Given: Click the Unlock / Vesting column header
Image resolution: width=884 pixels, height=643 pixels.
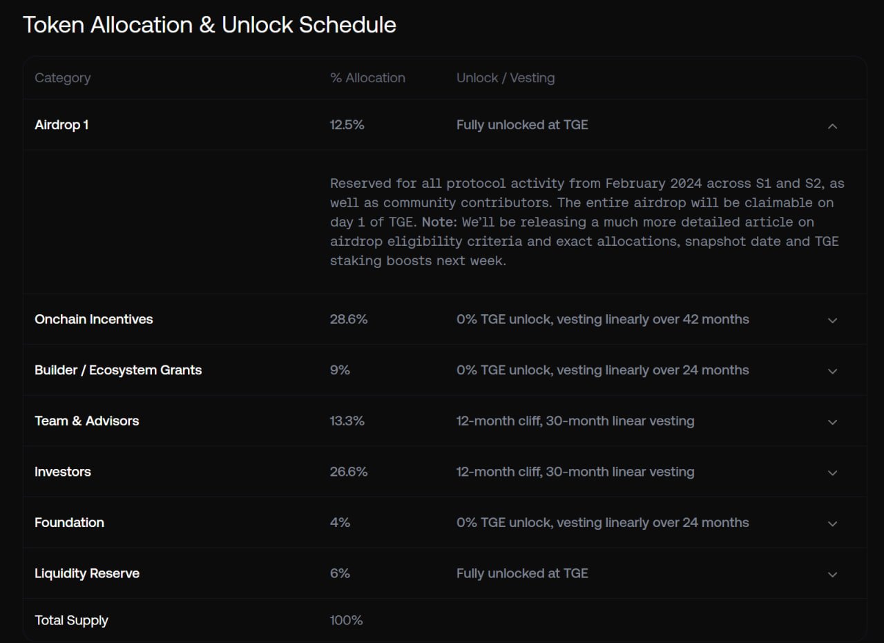Looking at the screenshot, I should (506, 78).
